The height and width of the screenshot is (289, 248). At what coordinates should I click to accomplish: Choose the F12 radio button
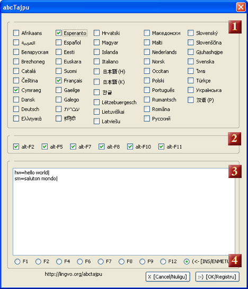[163, 261]
